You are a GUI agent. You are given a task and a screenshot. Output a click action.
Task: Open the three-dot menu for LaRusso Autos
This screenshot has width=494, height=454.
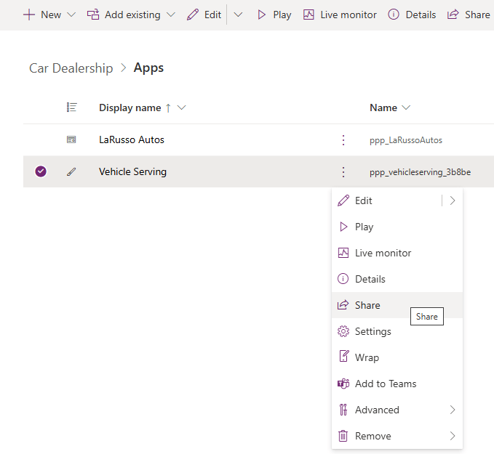point(343,140)
